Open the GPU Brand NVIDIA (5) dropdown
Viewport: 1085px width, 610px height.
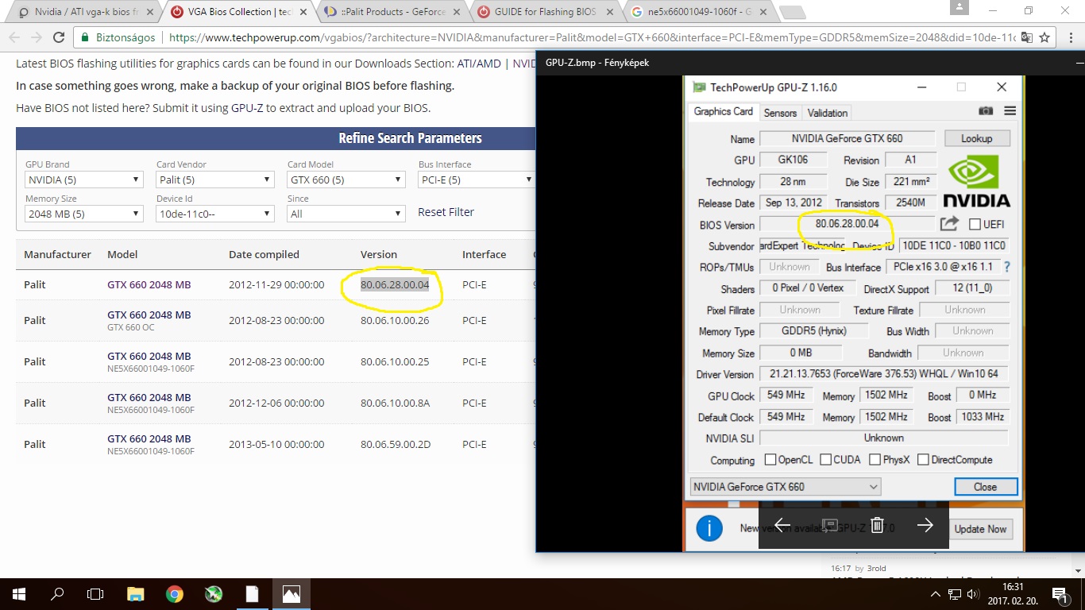(x=84, y=180)
